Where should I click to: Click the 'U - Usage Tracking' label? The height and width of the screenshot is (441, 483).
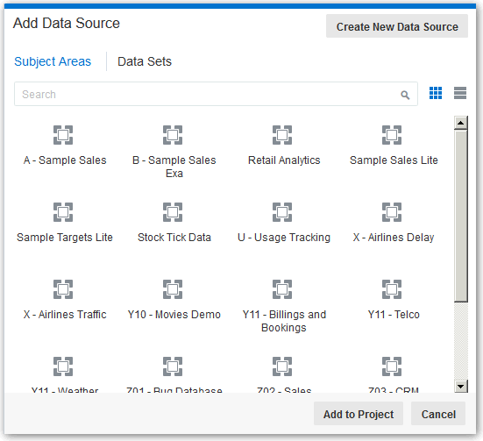284,238
